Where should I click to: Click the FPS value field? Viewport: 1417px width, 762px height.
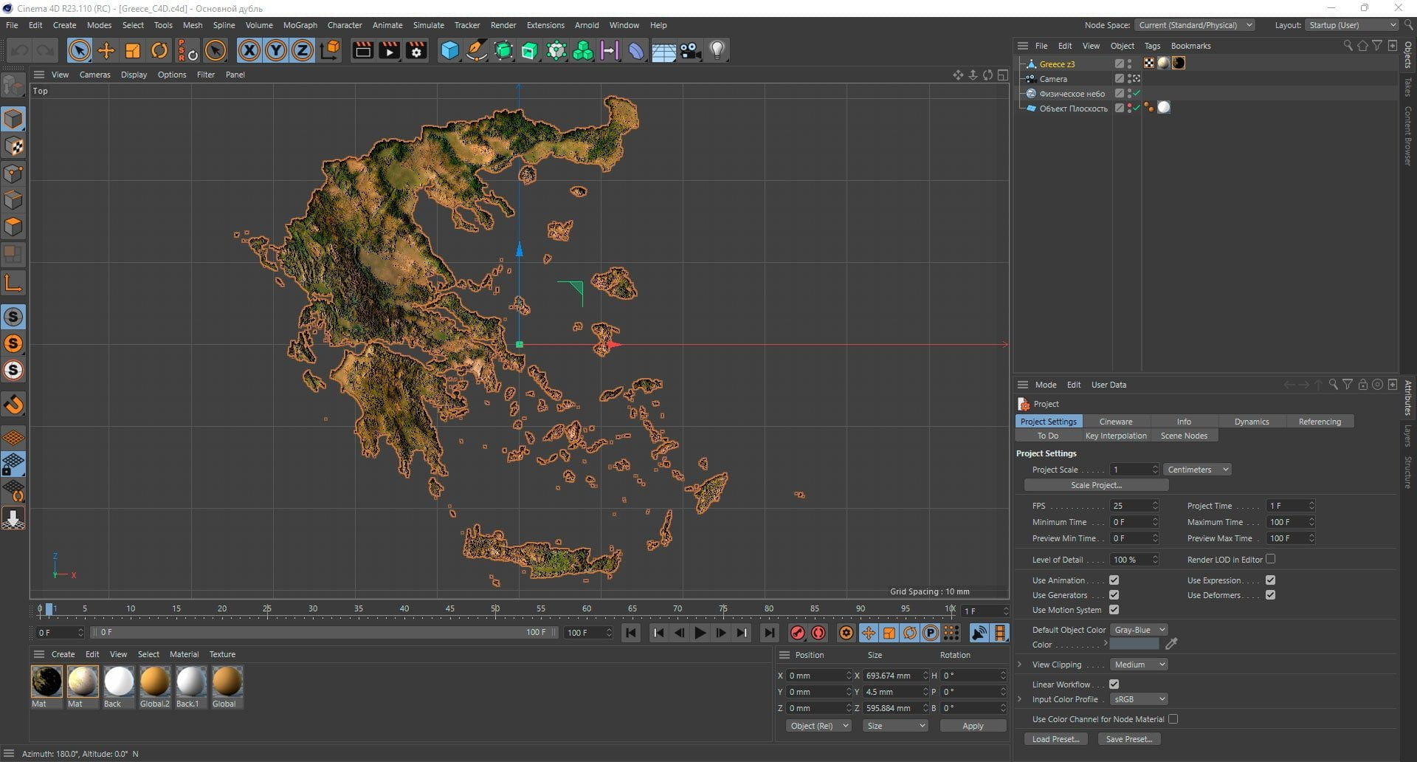[x=1129, y=506]
